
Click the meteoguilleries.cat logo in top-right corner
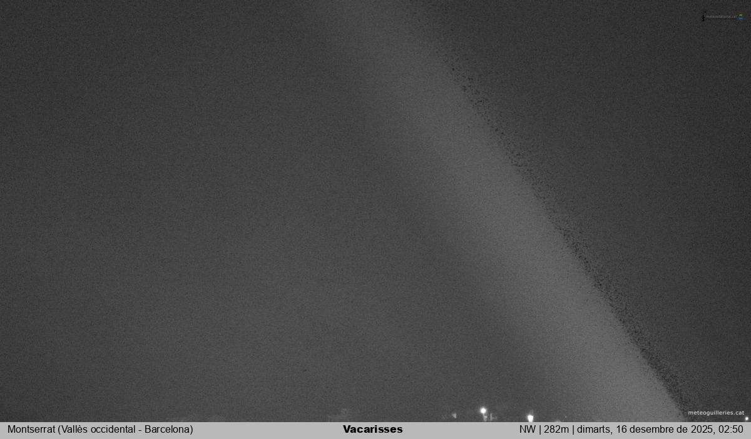point(722,17)
